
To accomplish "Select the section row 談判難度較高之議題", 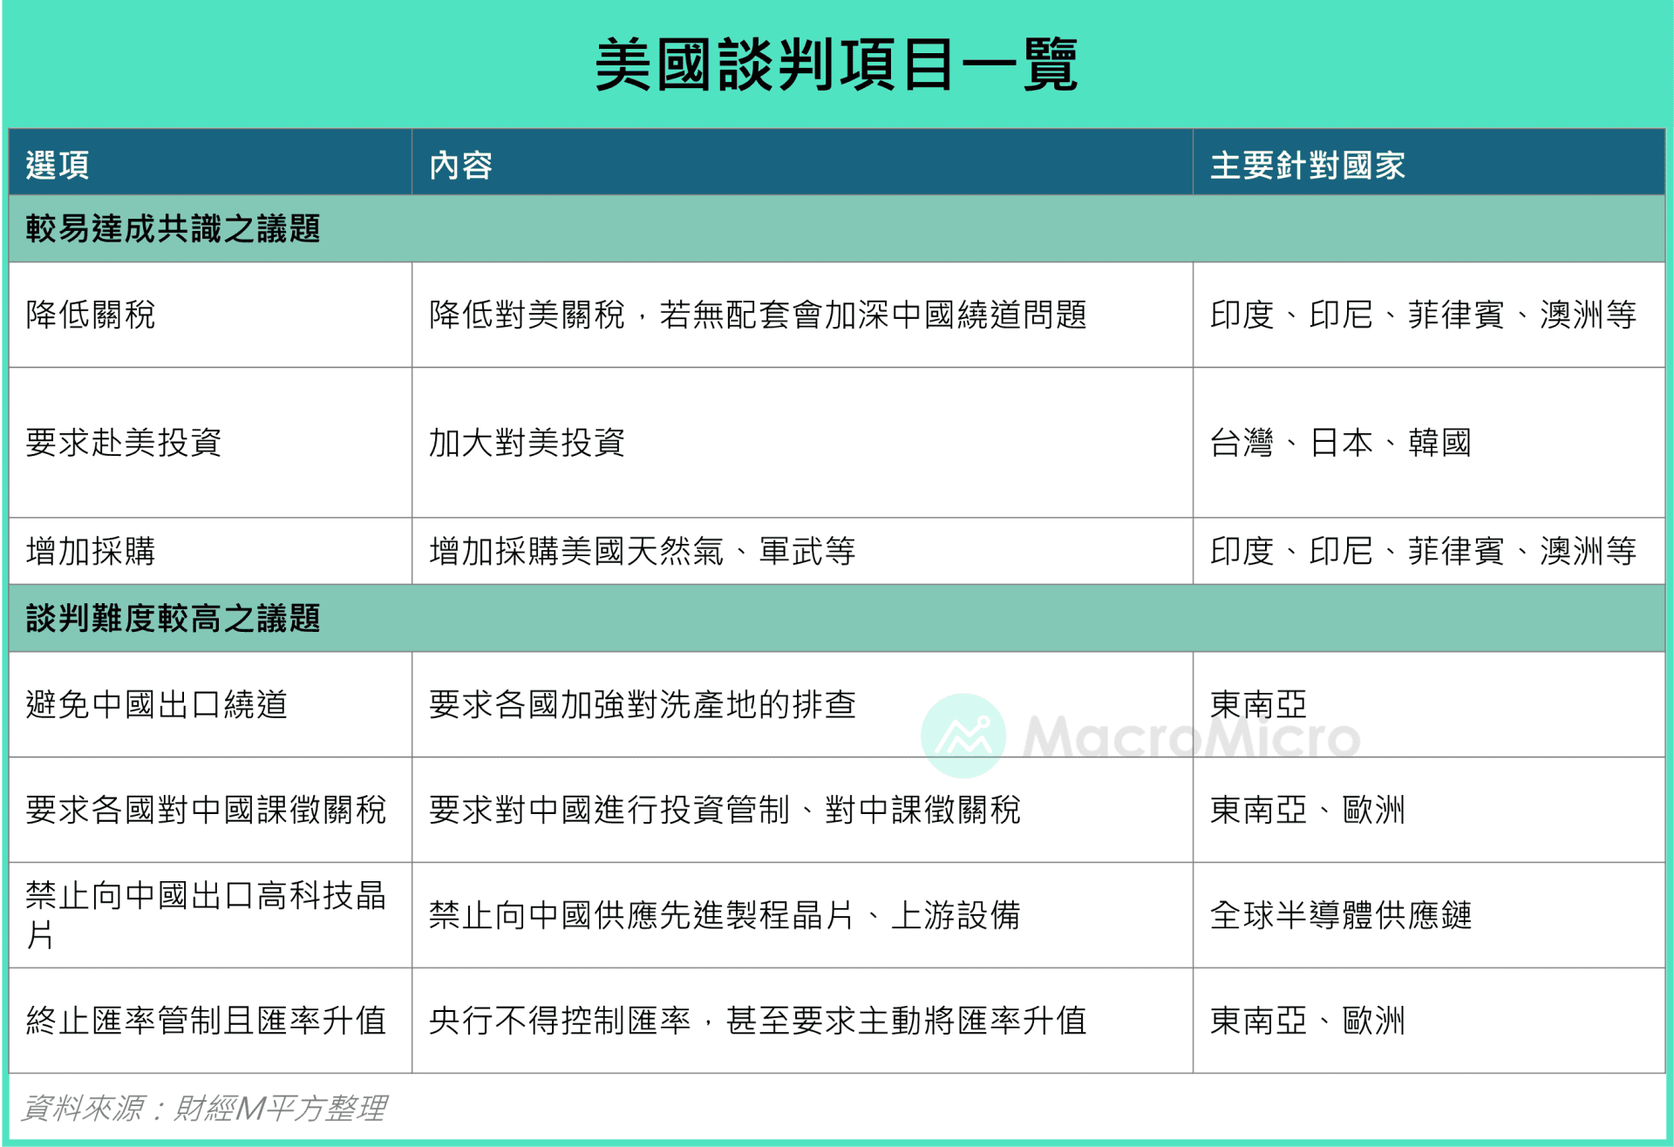I will click(837, 618).
